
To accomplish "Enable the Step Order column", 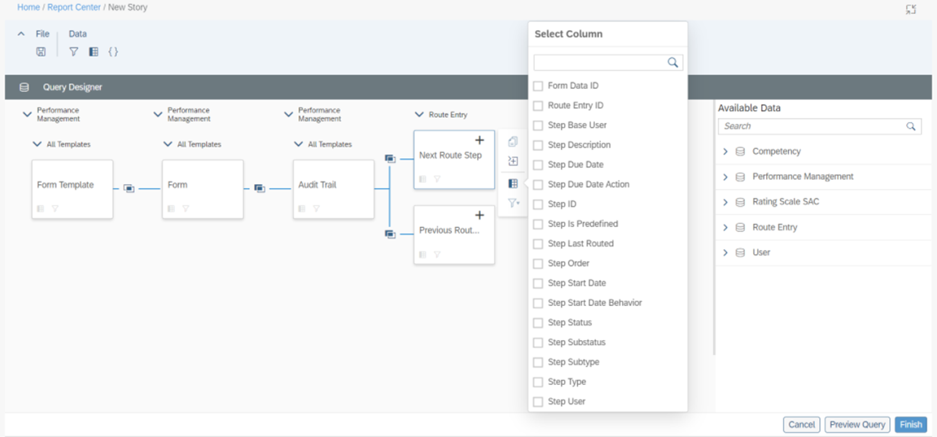I will (x=538, y=264).
